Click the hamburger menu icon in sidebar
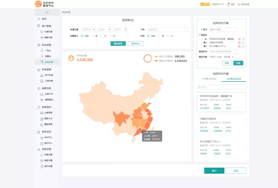The image size is (278, 188). point(47,12)
